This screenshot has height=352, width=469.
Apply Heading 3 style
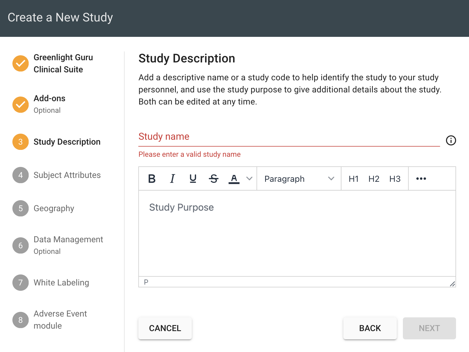(x=395, y=179)
